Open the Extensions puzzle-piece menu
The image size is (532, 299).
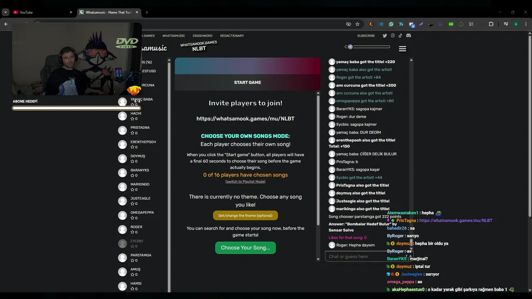pyautogui.click(x=491, y=24)
